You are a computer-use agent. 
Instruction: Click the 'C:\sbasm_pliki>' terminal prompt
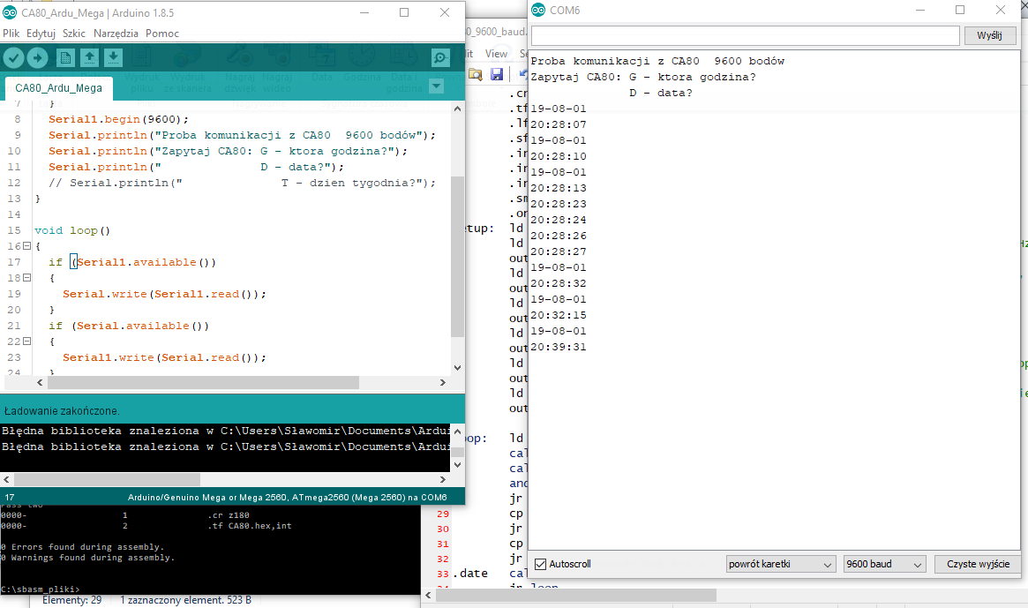pyautogui.click(x=40, y=589)
